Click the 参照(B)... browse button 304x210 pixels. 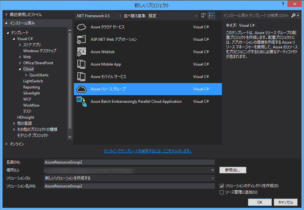tap(233, 170)
